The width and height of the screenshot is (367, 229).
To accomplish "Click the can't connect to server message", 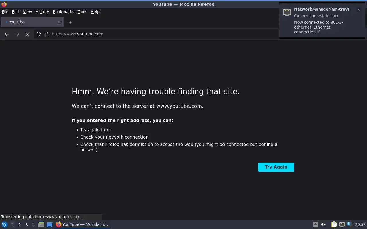I will tap(137, 106).
